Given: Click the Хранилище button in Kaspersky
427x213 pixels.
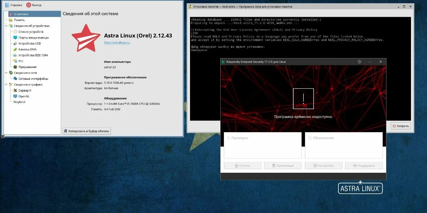Looking at the screenshot, I should (x=283, y=166).
